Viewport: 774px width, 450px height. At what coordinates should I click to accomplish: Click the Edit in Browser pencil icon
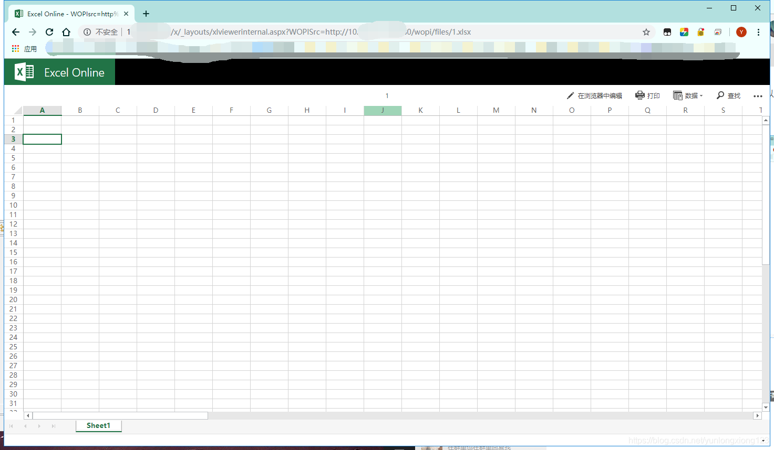[x=570, y=95]
